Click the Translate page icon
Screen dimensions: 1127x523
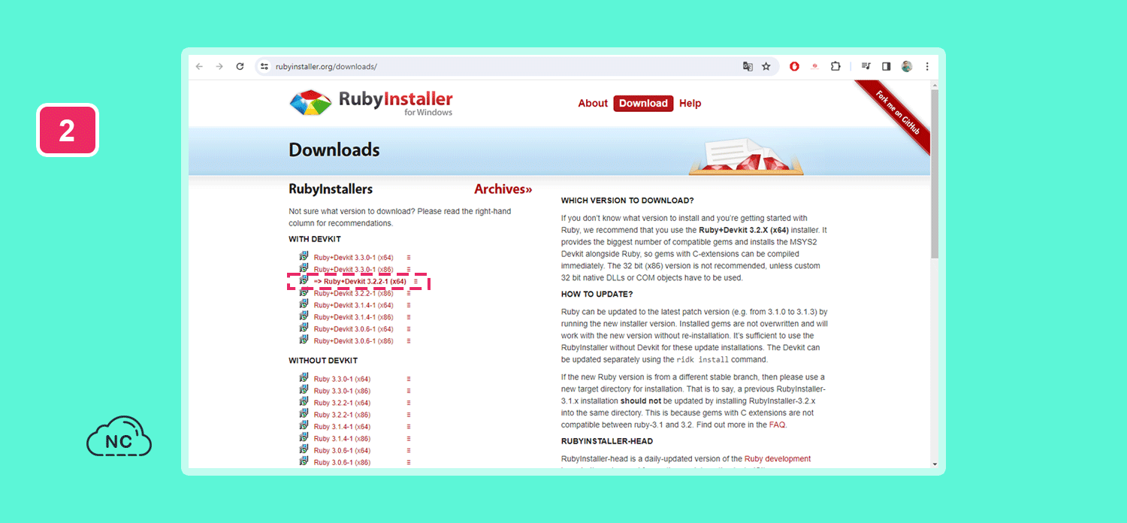(x=748, y=66)
